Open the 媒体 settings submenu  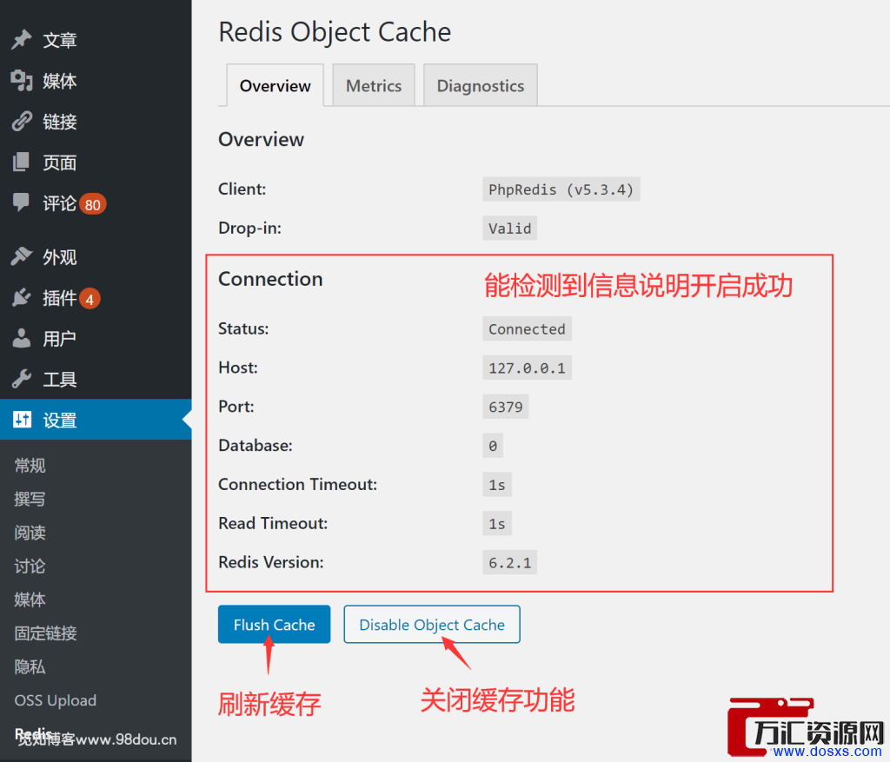tap(30, 600)
